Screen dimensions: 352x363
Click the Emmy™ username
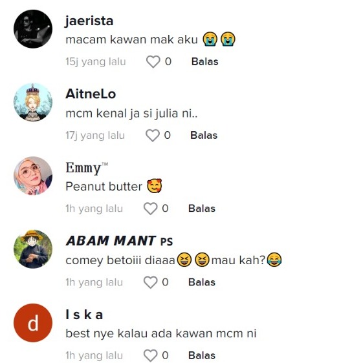pyautogui.click(x=87, y=168)
